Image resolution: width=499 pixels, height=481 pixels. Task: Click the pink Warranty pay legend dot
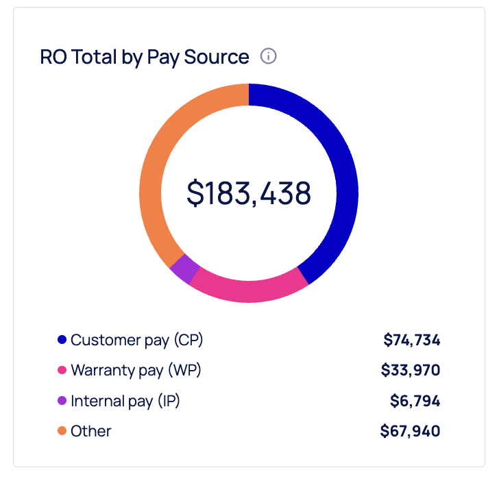(x=62, y=370)
